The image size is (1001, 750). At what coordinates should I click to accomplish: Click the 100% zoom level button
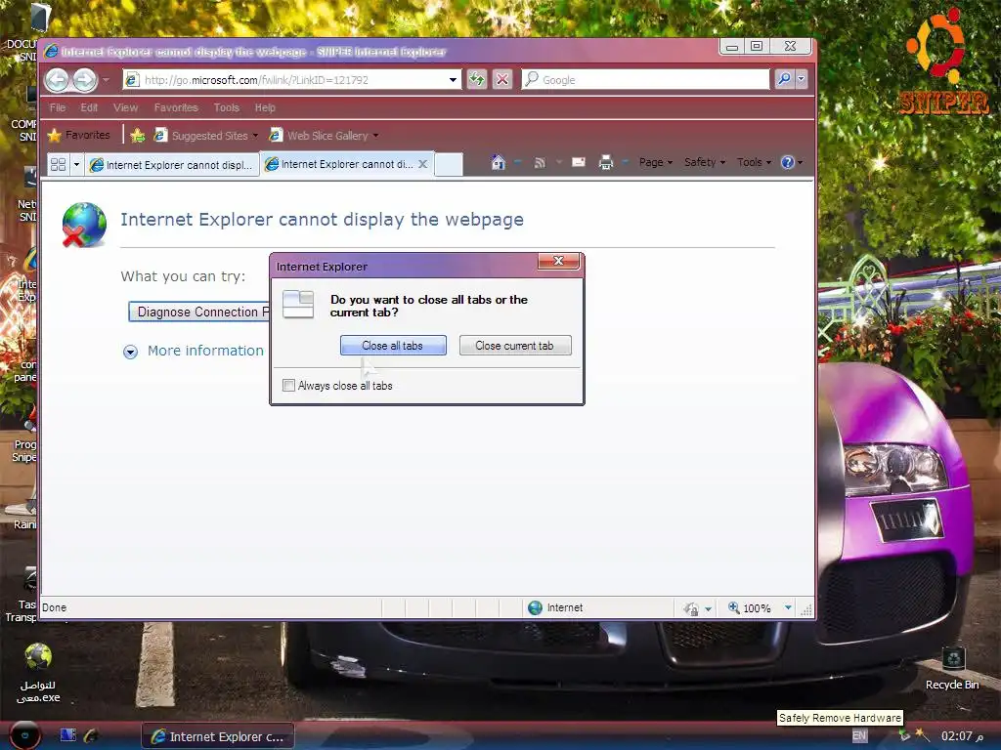750,607
